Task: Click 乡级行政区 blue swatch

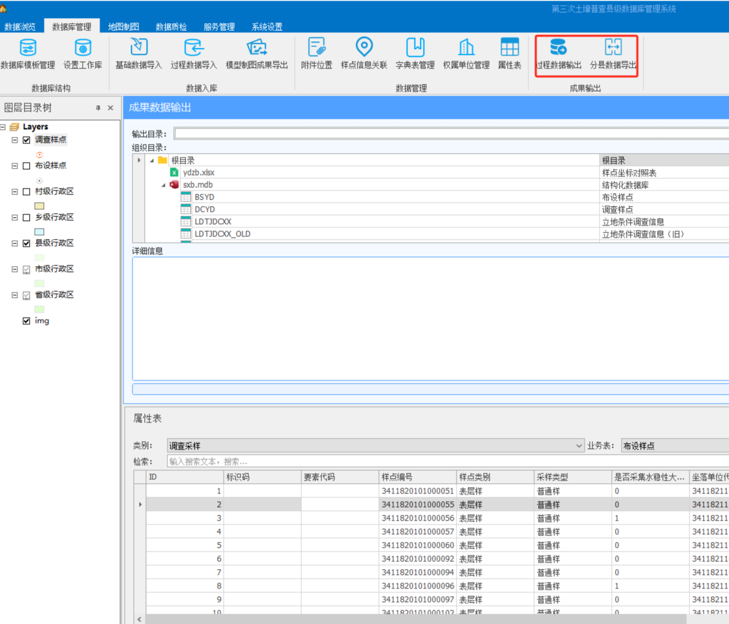Action: click(x=39, y=232)
